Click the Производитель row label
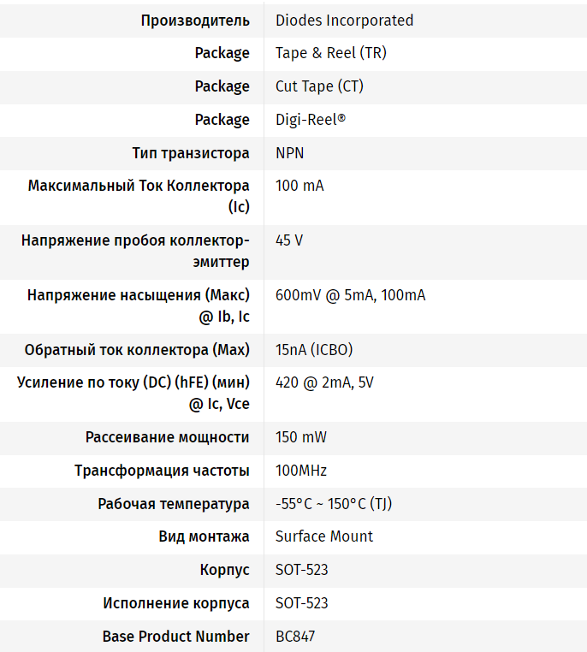 click(x=195, y=20)
